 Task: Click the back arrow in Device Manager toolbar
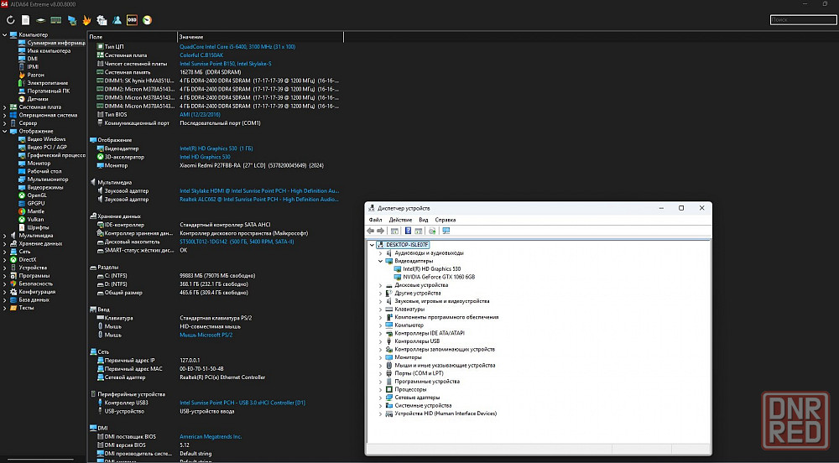(x=371, y=231)
